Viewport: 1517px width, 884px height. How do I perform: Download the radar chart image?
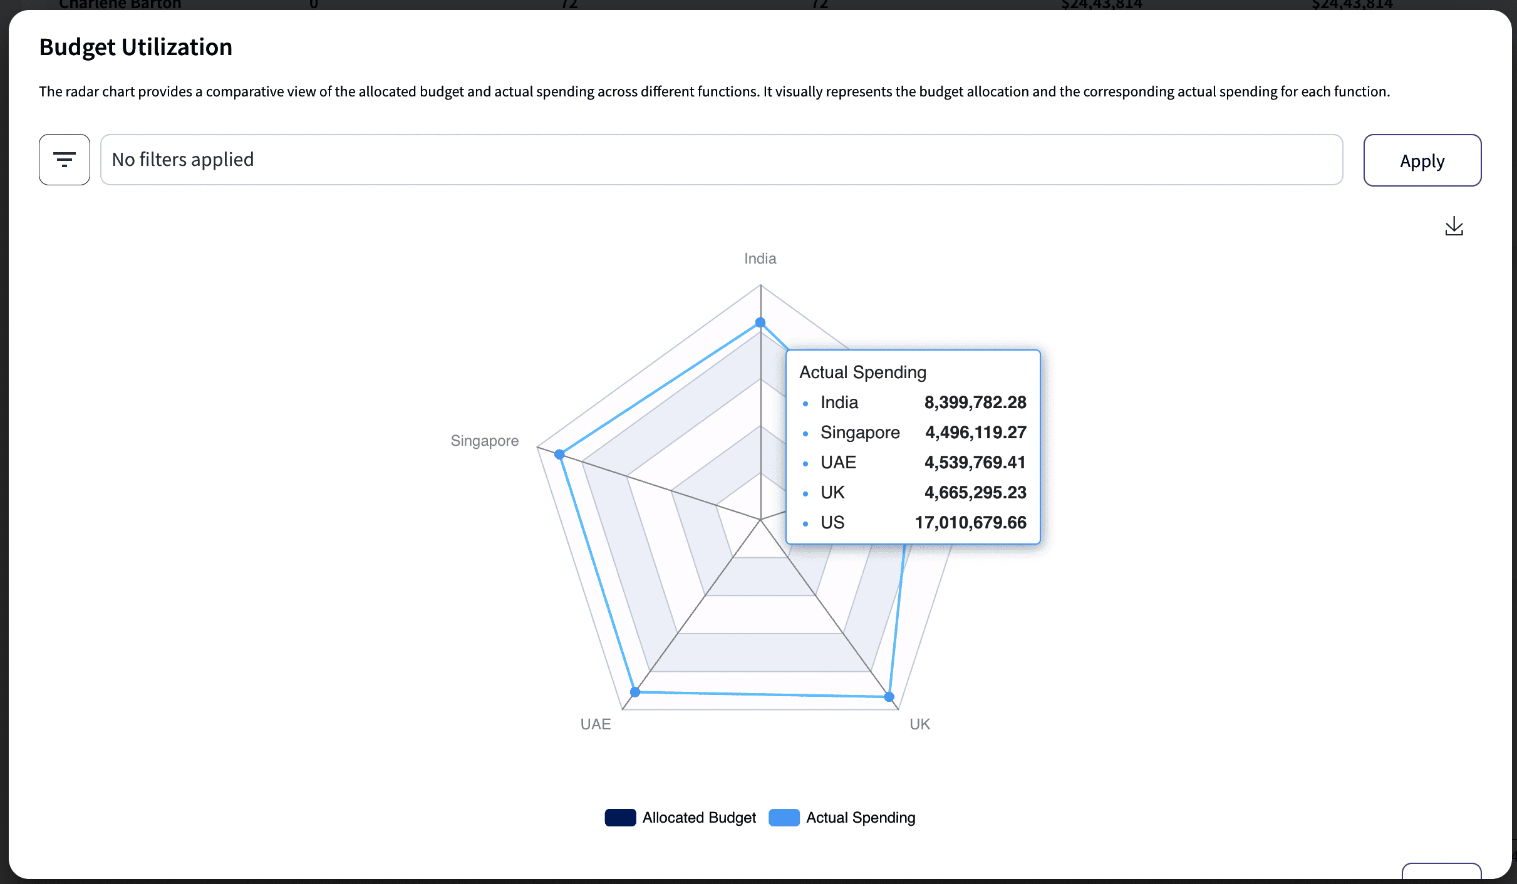pos(1454,226)
